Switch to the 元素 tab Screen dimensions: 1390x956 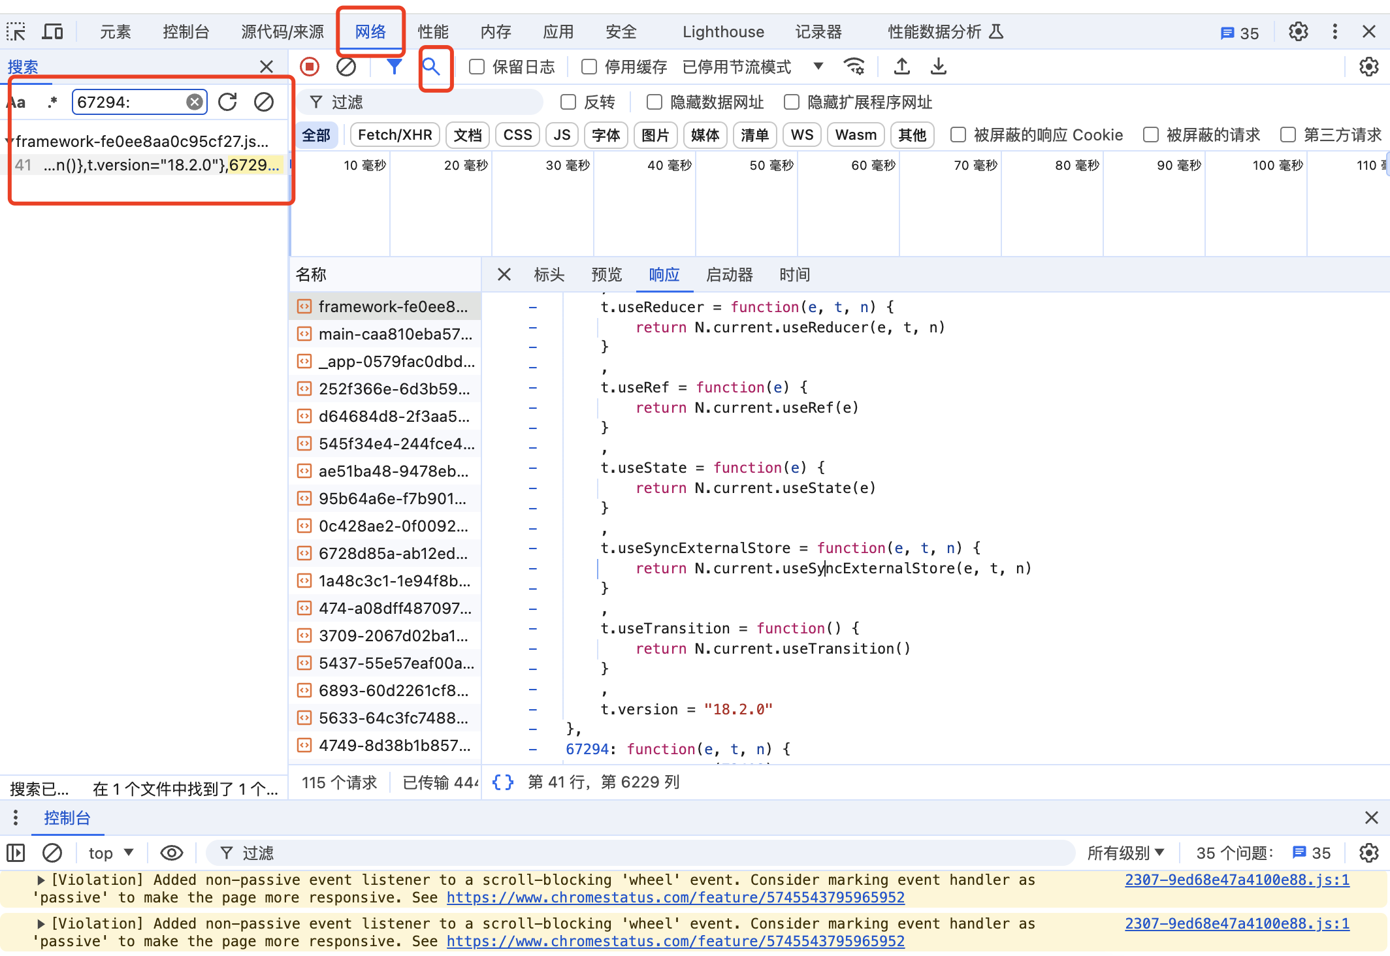tap(116, 31)
